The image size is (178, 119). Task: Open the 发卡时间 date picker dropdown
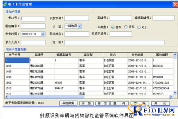coord(43,34)
